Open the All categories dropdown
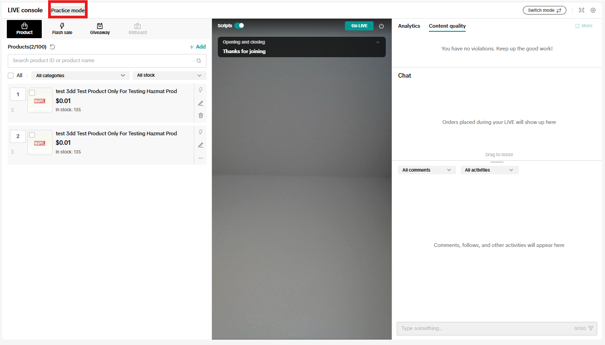605x345 pixels. click(80, 75)
